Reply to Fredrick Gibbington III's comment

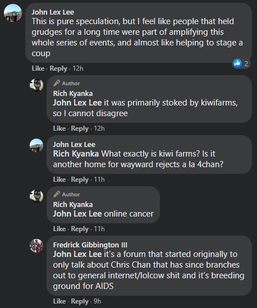click(x=80, y=301)
